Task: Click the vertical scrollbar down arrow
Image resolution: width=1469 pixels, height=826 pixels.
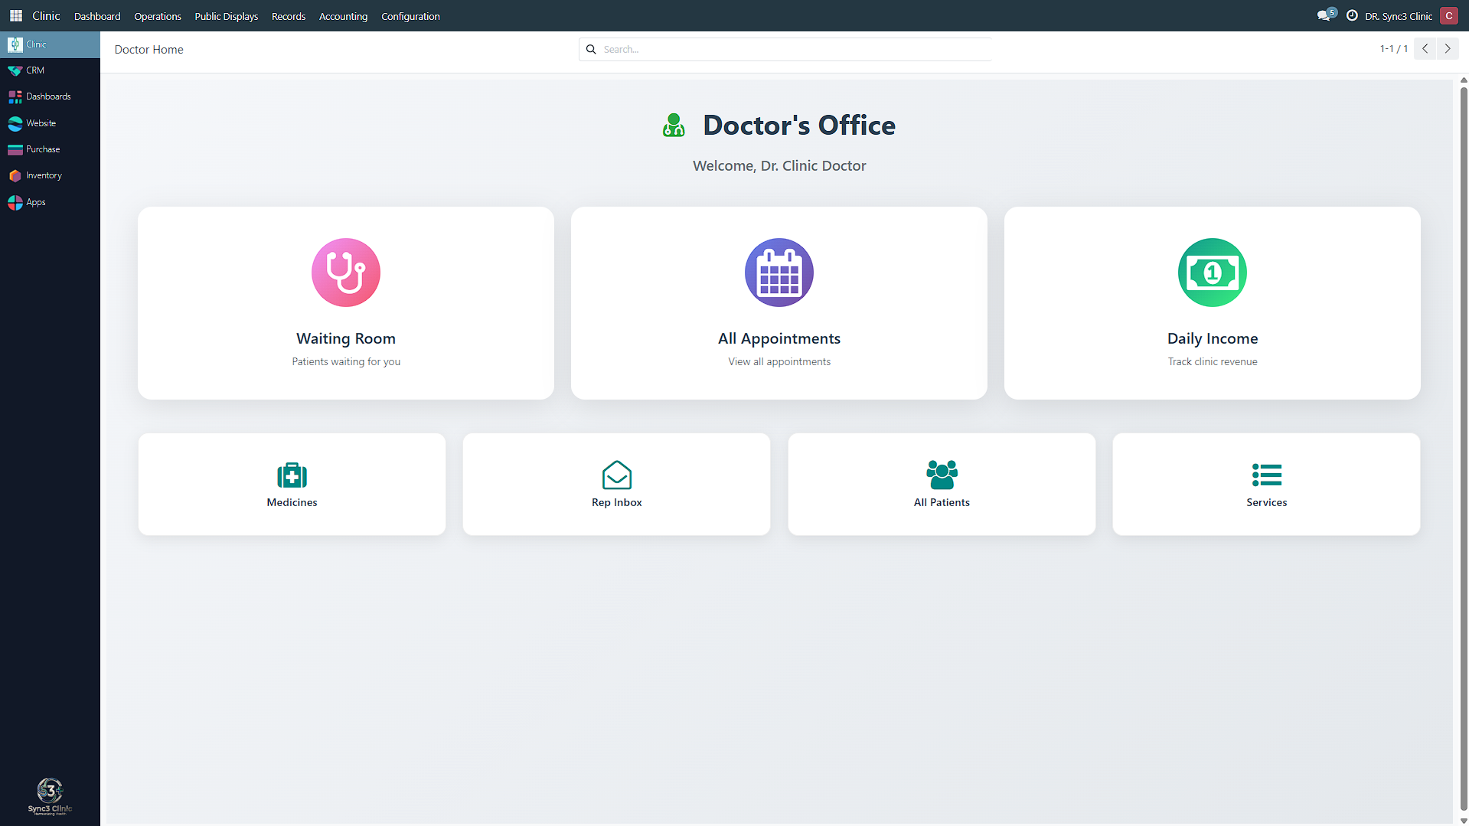Action: click(x=1463, y=821)
